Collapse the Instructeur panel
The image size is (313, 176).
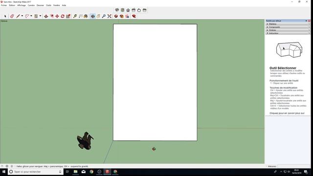[288, 33]
